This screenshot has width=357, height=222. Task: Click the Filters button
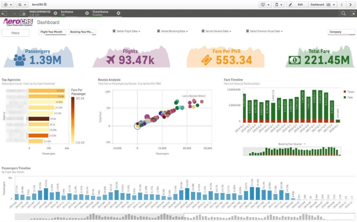pyautogui.click(x=15, y=33)
